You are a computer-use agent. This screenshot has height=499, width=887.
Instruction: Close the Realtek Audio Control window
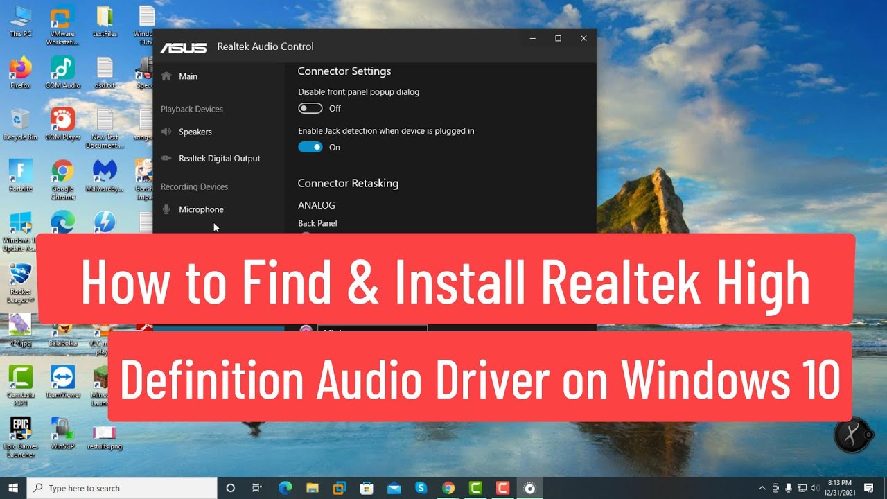point(583,39)
